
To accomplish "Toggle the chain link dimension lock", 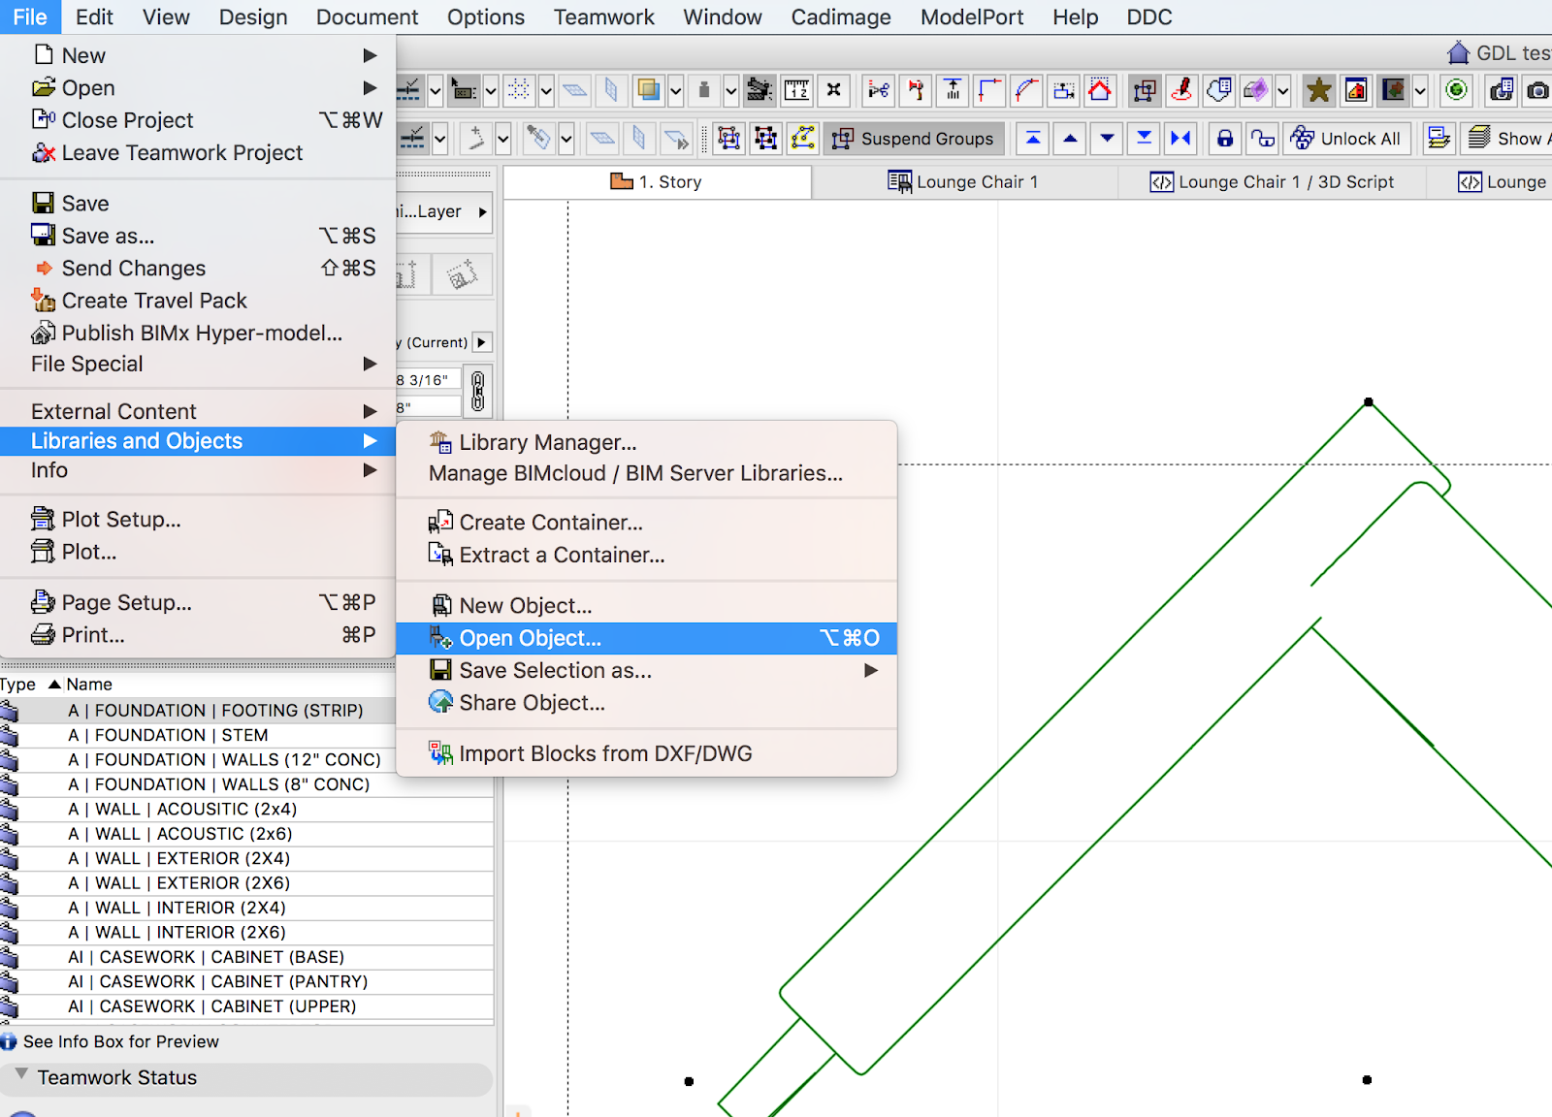I will pos(477,392).
